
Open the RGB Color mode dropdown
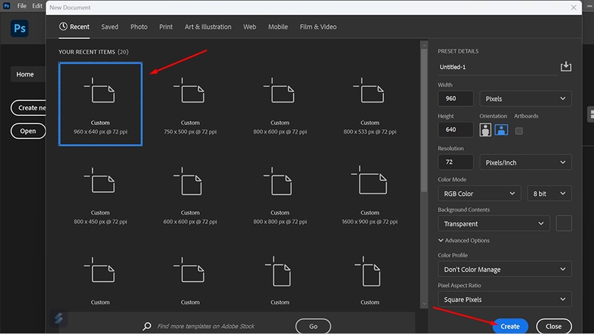479,194
